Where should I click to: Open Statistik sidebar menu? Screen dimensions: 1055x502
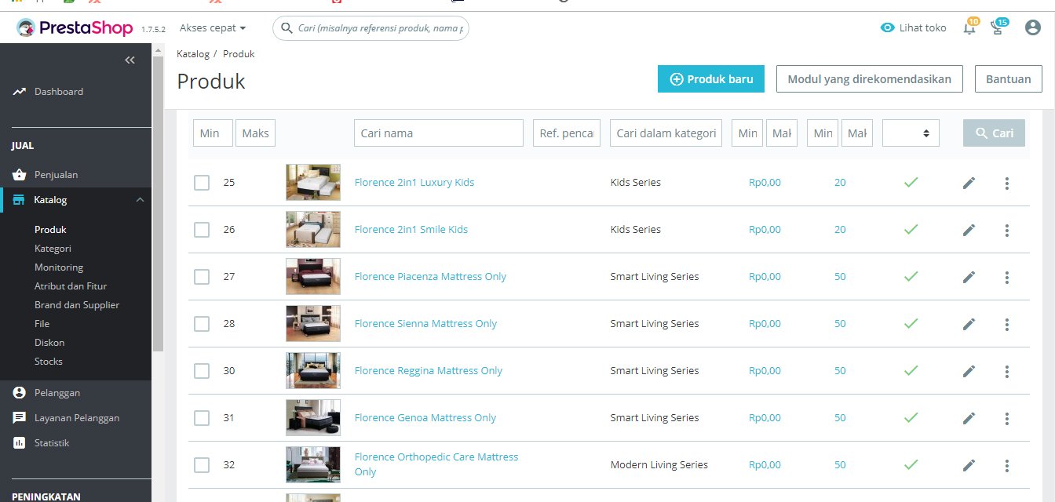pyautogui.click(x=52, y=443)
